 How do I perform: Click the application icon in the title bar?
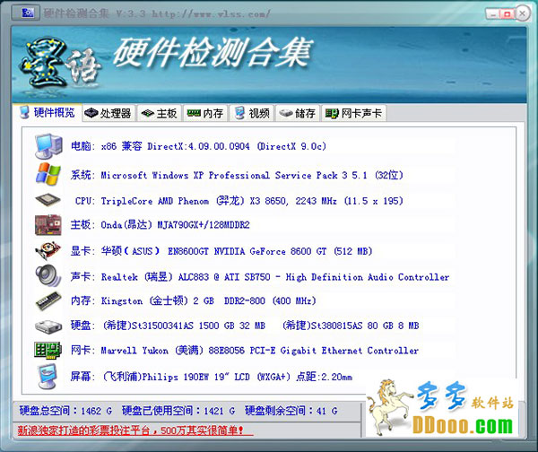point(27,13)
